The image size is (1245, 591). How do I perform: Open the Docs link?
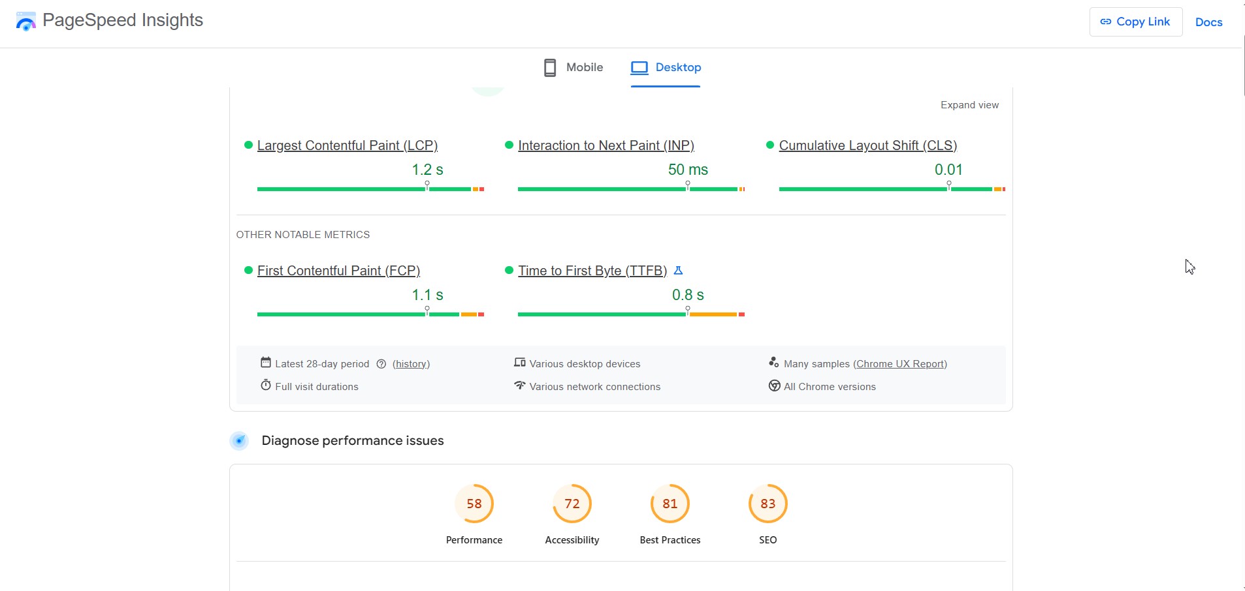coord(1208,22)
